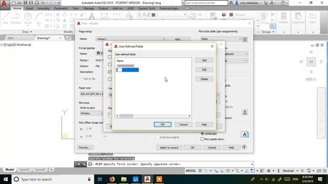328x184 pixels.
Task: Switch to the Parametric ribbon tab
Action: [61, 8]
